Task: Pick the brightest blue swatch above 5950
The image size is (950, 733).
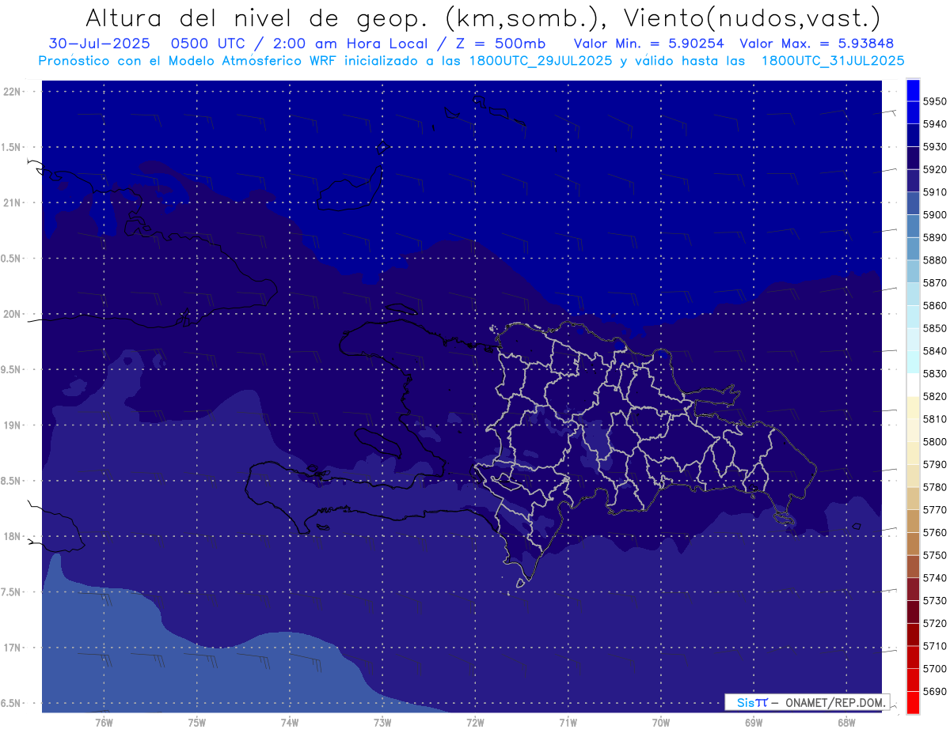Action: [913, 90]
